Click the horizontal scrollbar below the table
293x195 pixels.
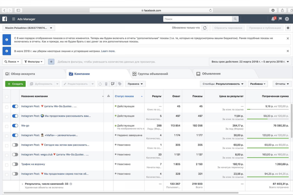tap(121, 193)
